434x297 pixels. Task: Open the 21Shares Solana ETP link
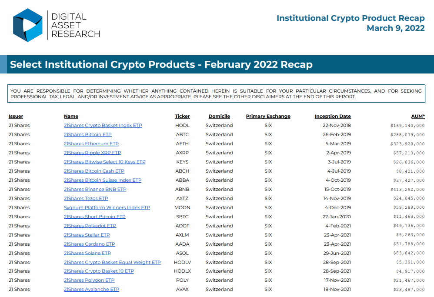coord(87,253)
